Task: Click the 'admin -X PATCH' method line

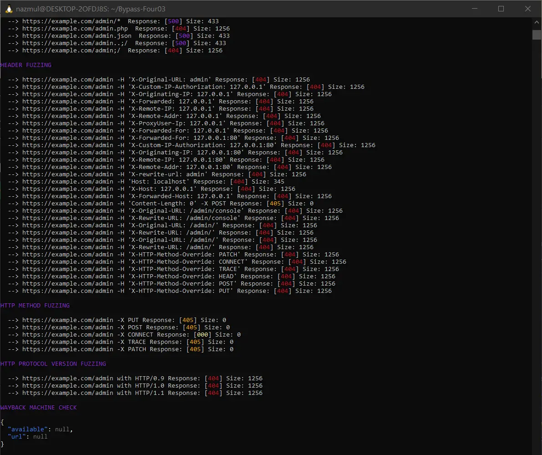Action: tap(121, 349)
